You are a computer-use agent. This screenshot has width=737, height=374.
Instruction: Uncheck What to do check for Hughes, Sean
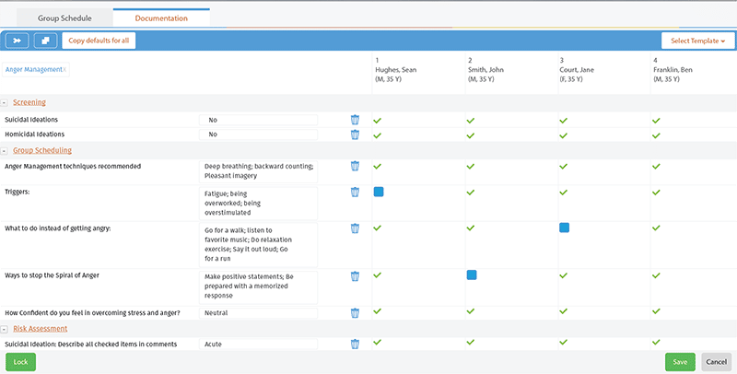378,228
